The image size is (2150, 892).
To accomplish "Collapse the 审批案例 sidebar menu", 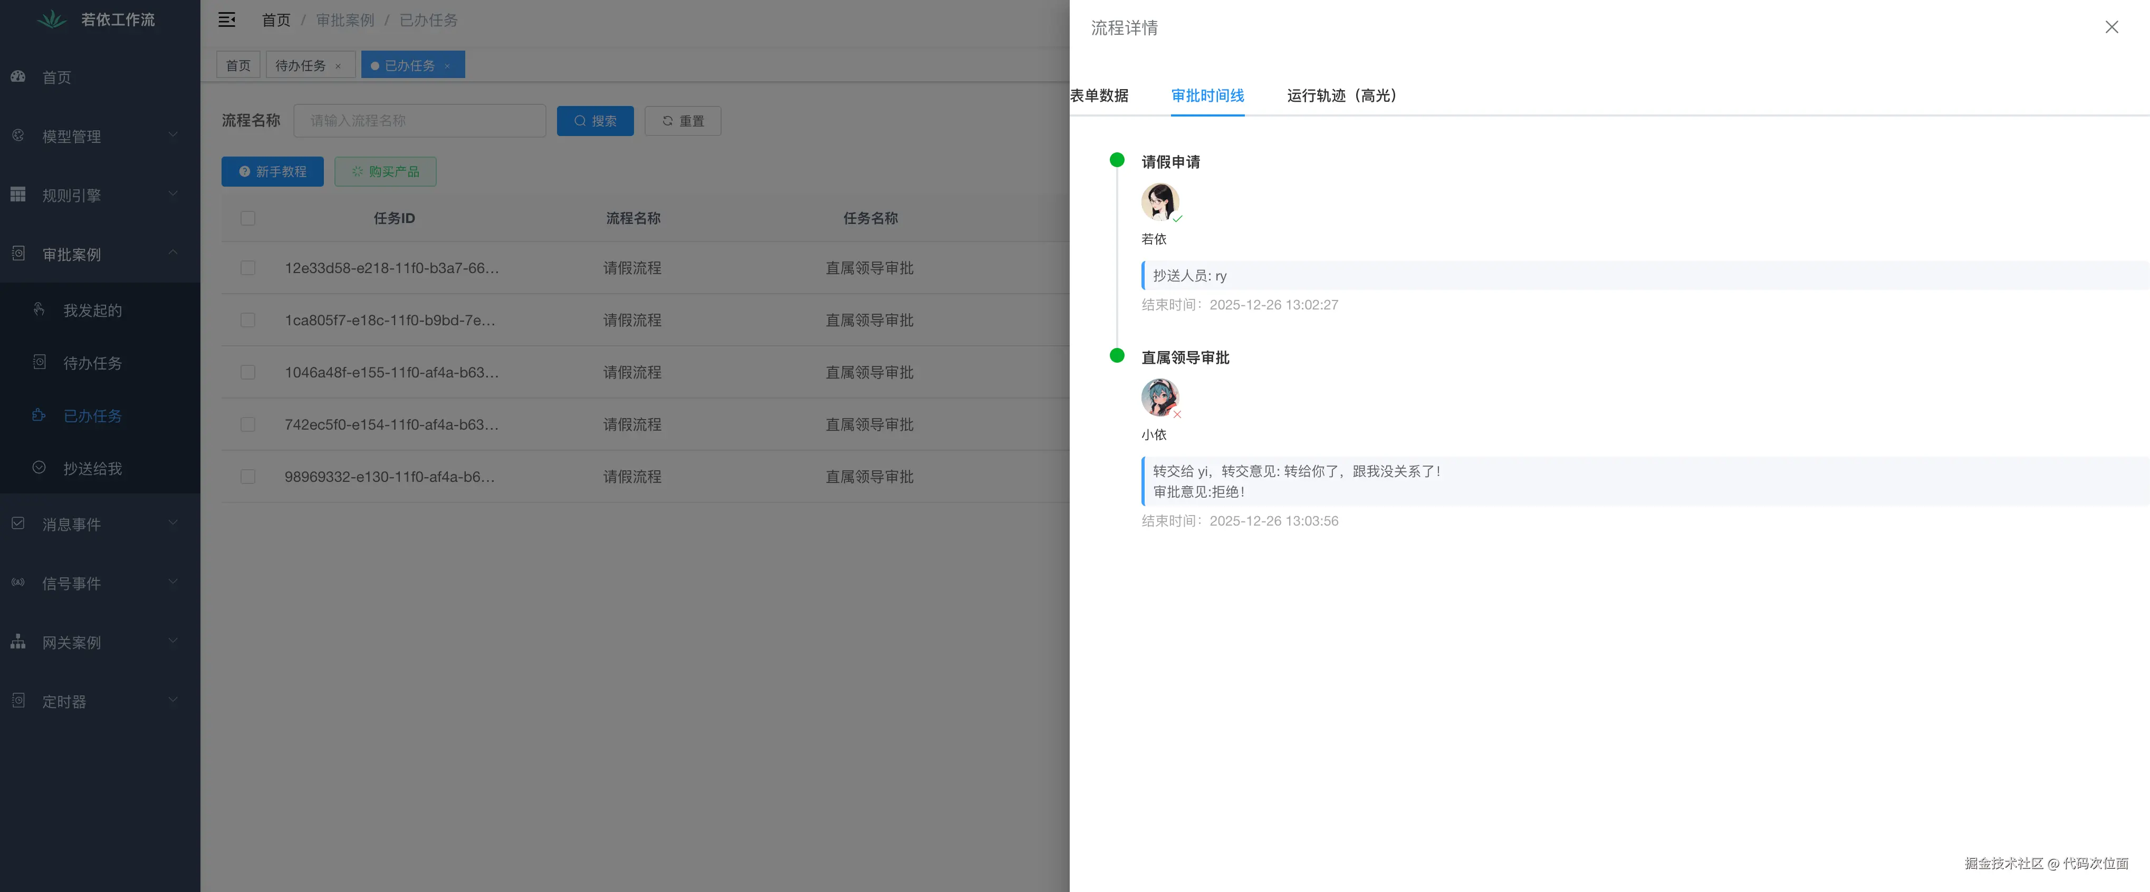I will pyautogui.click(x=100, y=254).
